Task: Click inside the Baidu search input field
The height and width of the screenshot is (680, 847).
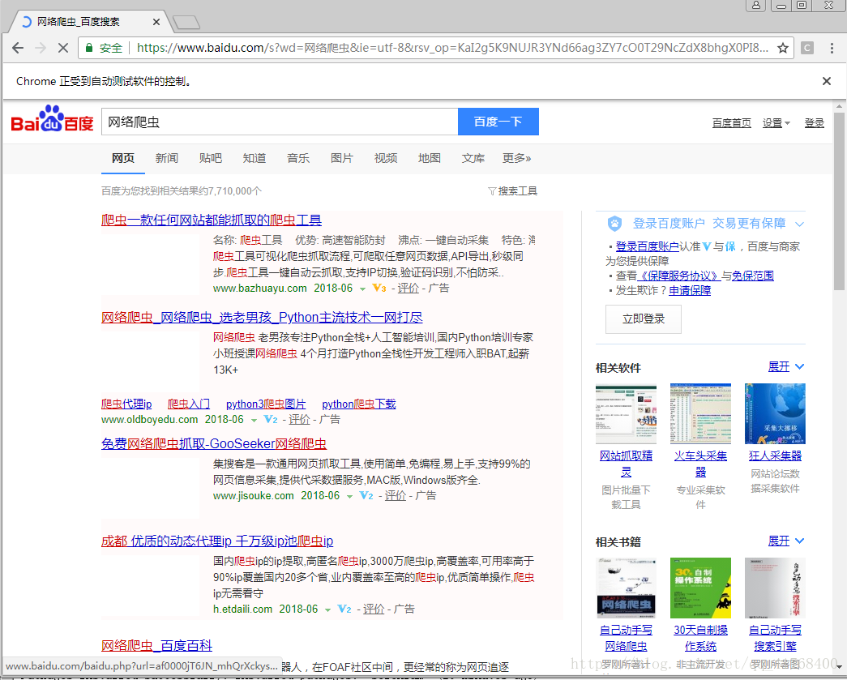Action: [x=280, y=122]
